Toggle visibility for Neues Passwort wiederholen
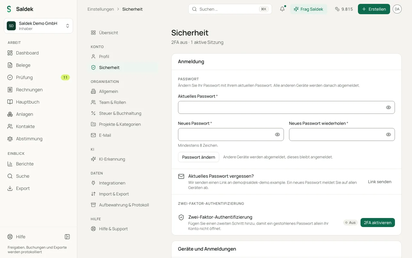 click(389, 134)
